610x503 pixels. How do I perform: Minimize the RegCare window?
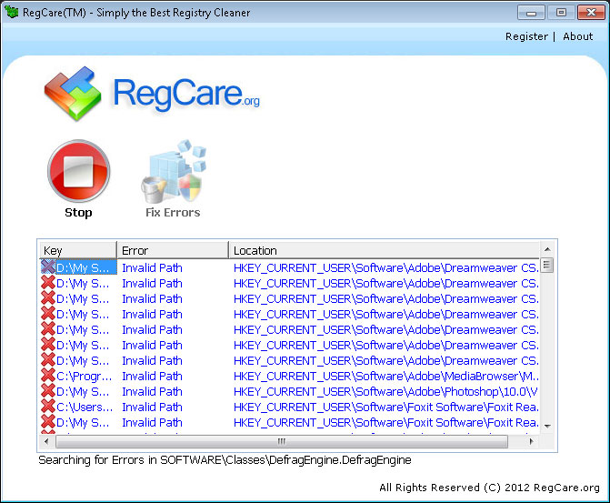[x=531, y=13]
